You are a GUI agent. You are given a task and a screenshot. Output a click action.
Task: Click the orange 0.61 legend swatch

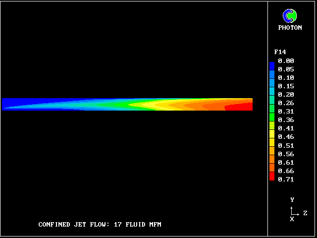pos(272,162)
